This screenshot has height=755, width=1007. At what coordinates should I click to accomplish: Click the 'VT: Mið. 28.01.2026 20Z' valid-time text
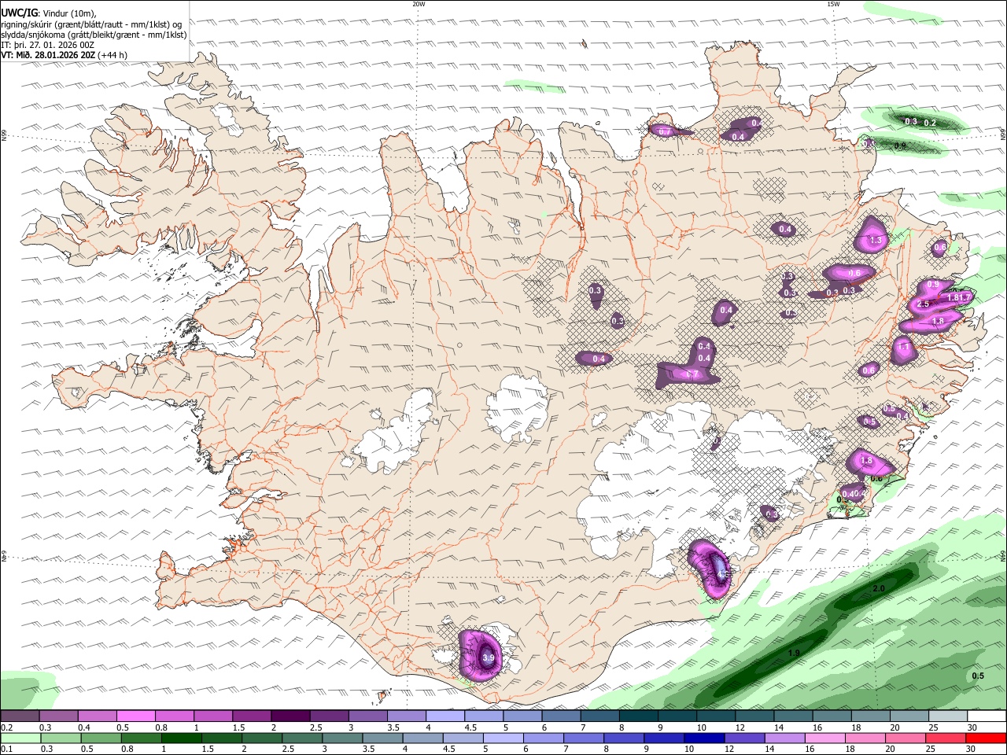(49, 55)
